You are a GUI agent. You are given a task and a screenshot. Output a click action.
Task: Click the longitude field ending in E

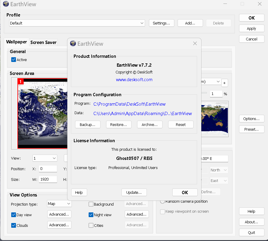coord(215,159)
